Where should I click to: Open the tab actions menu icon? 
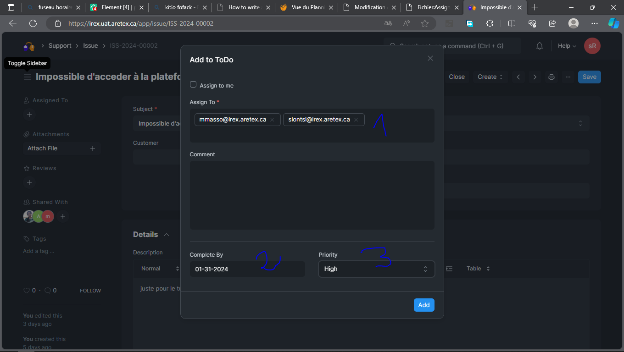point(11,7)
